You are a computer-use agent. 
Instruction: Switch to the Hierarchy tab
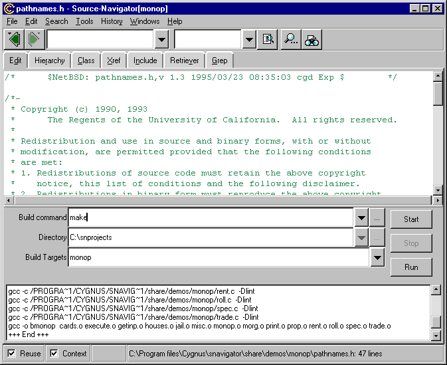50,61
